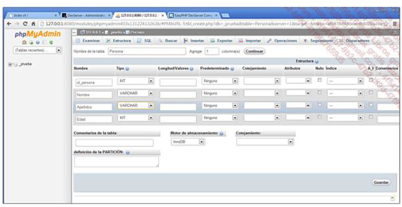Go to the Buscar tab
Screen dimensions: 402x207
click(x=168, y=41)
